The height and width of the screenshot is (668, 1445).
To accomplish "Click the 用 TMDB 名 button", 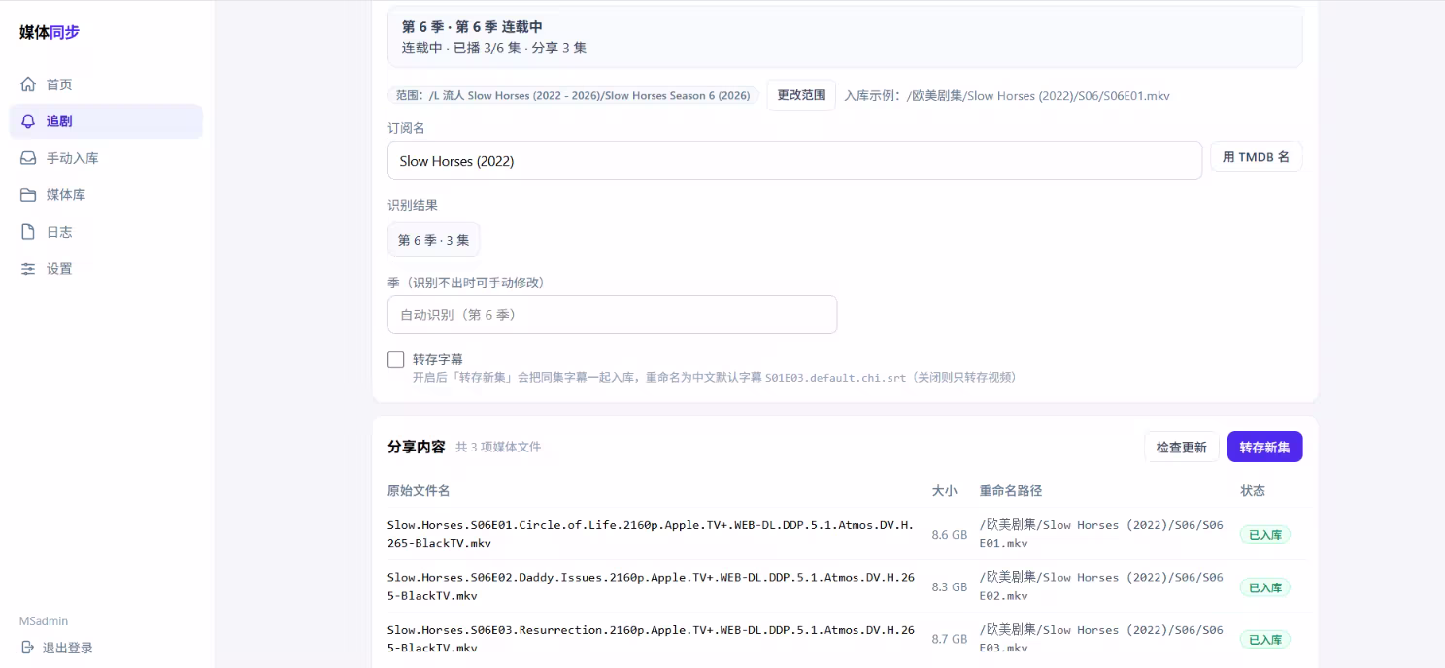I will tap(1256, 157).
